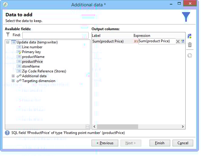Close the Additional data window
This screenshot has width=201, height=156.
pos(190,3)
